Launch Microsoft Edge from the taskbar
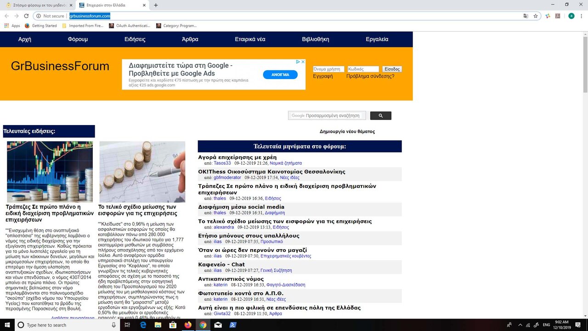 coord(143,325)
